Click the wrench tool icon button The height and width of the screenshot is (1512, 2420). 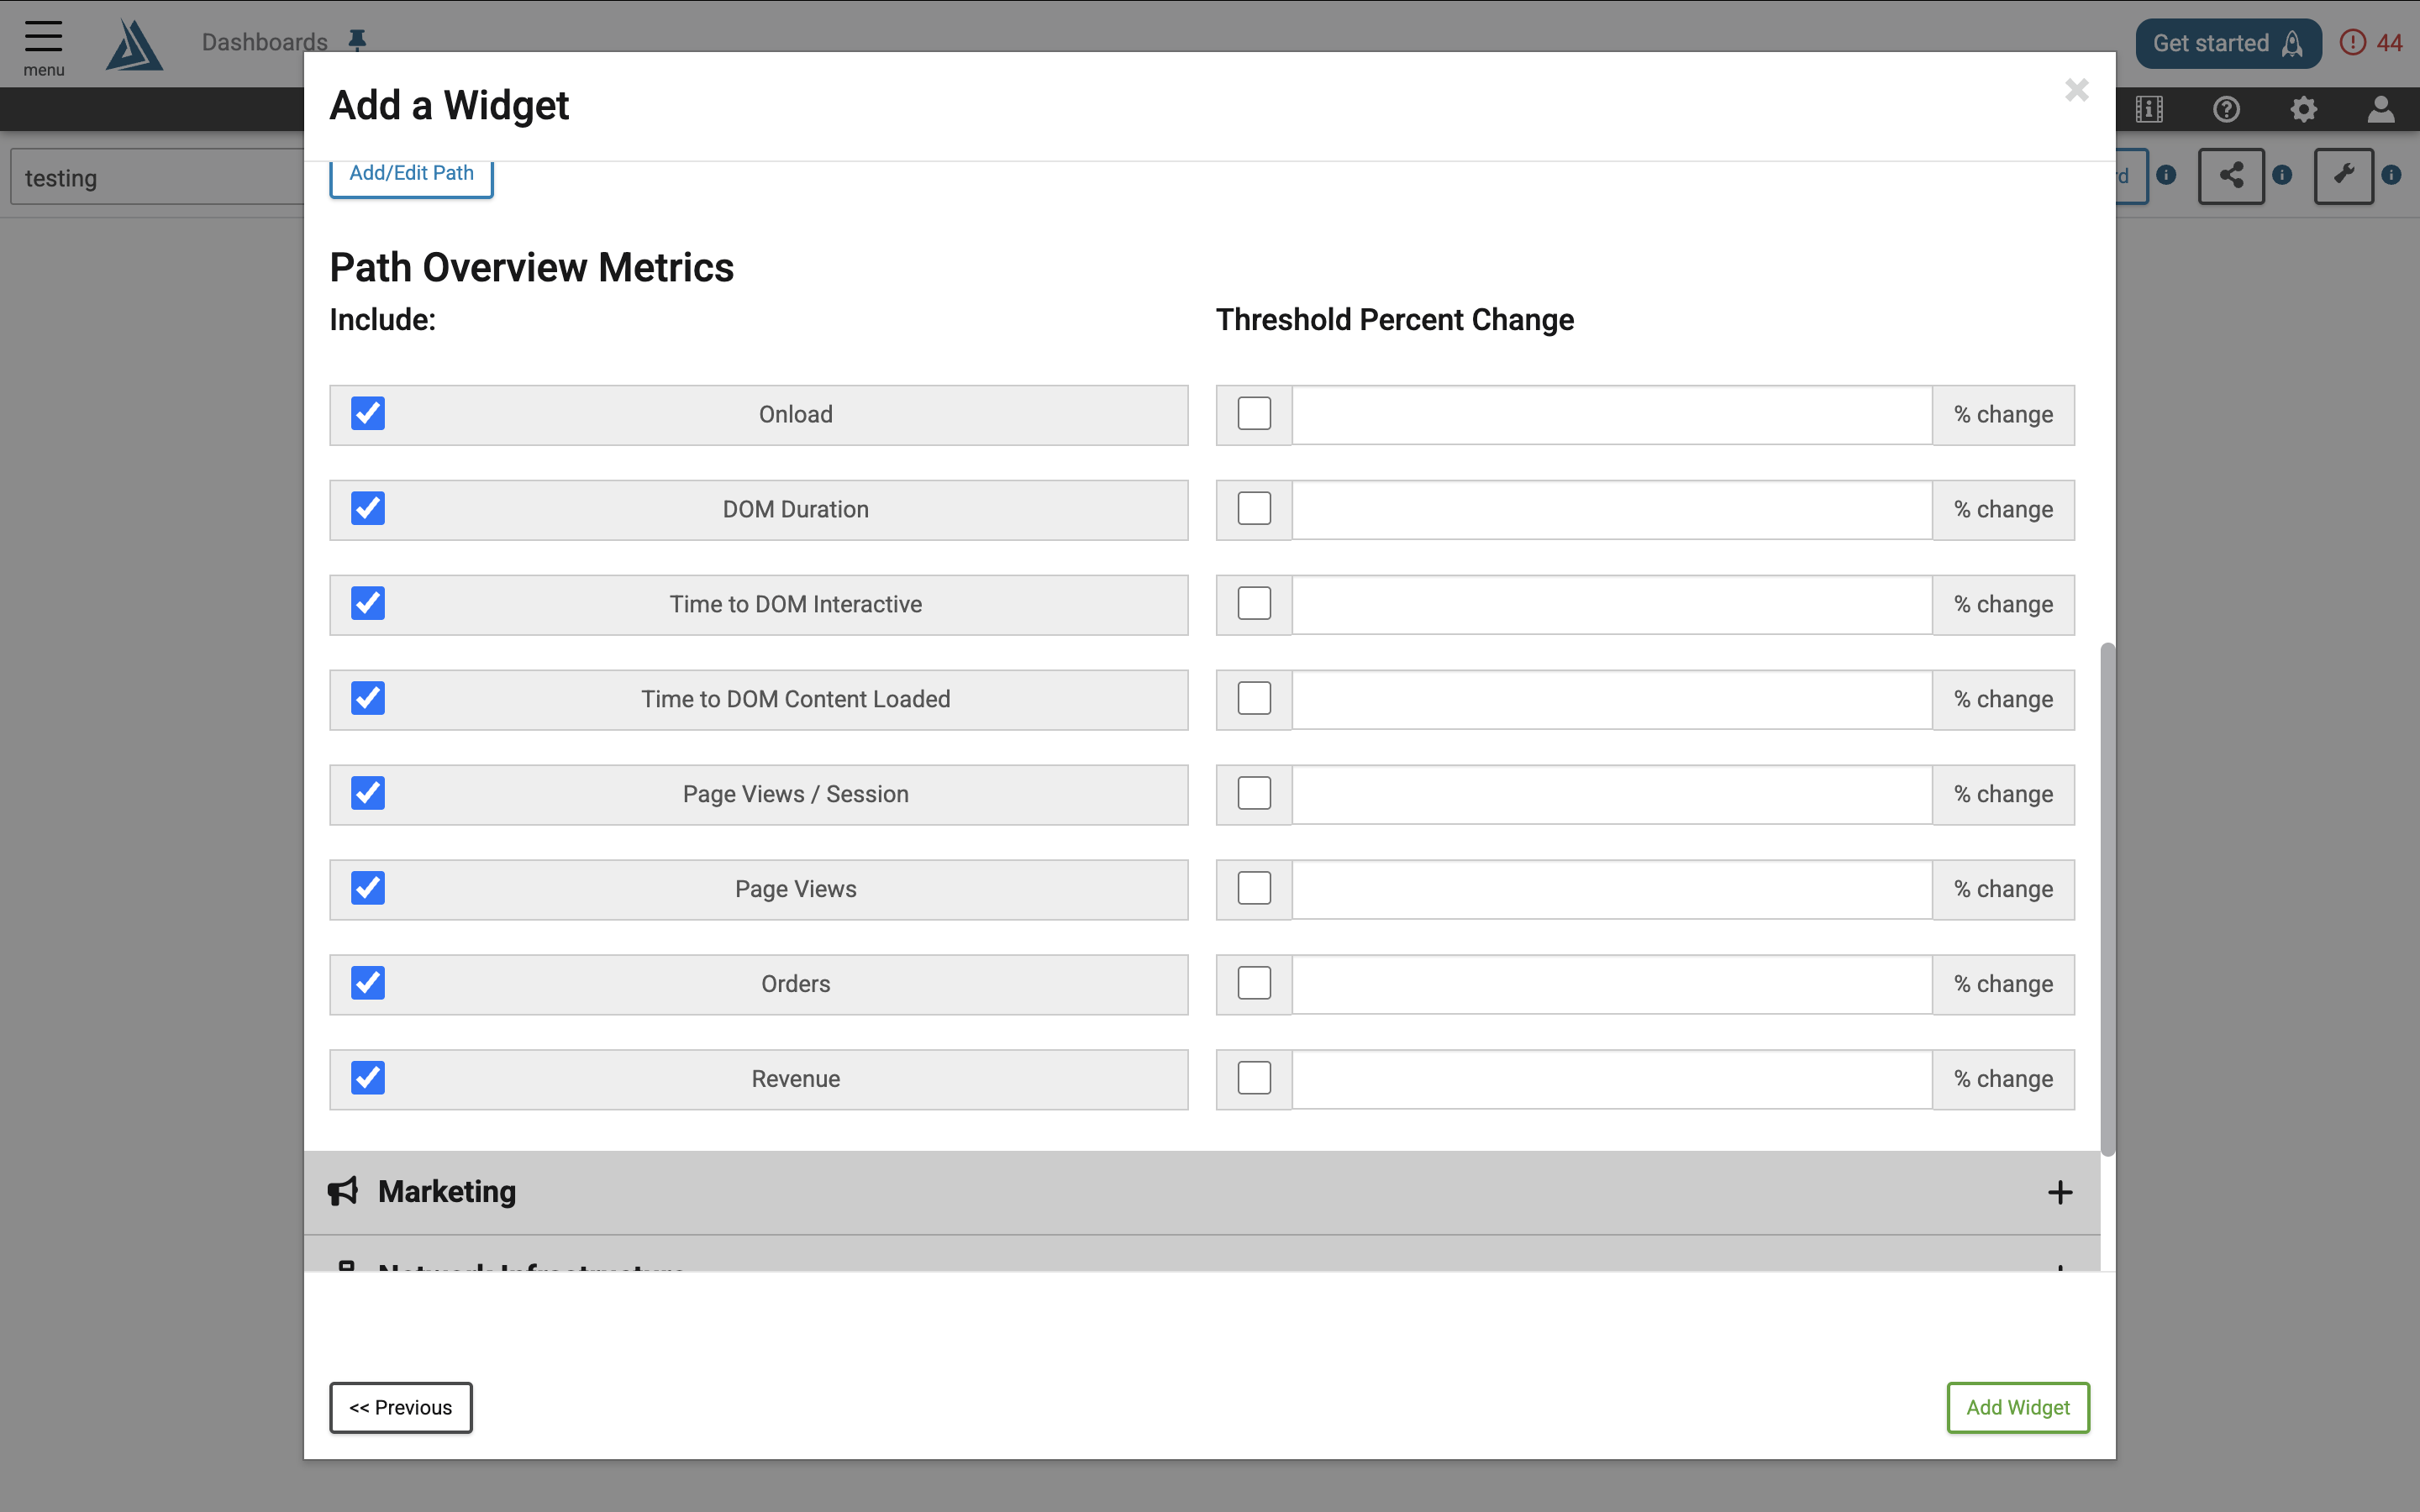click(2343, 176)
